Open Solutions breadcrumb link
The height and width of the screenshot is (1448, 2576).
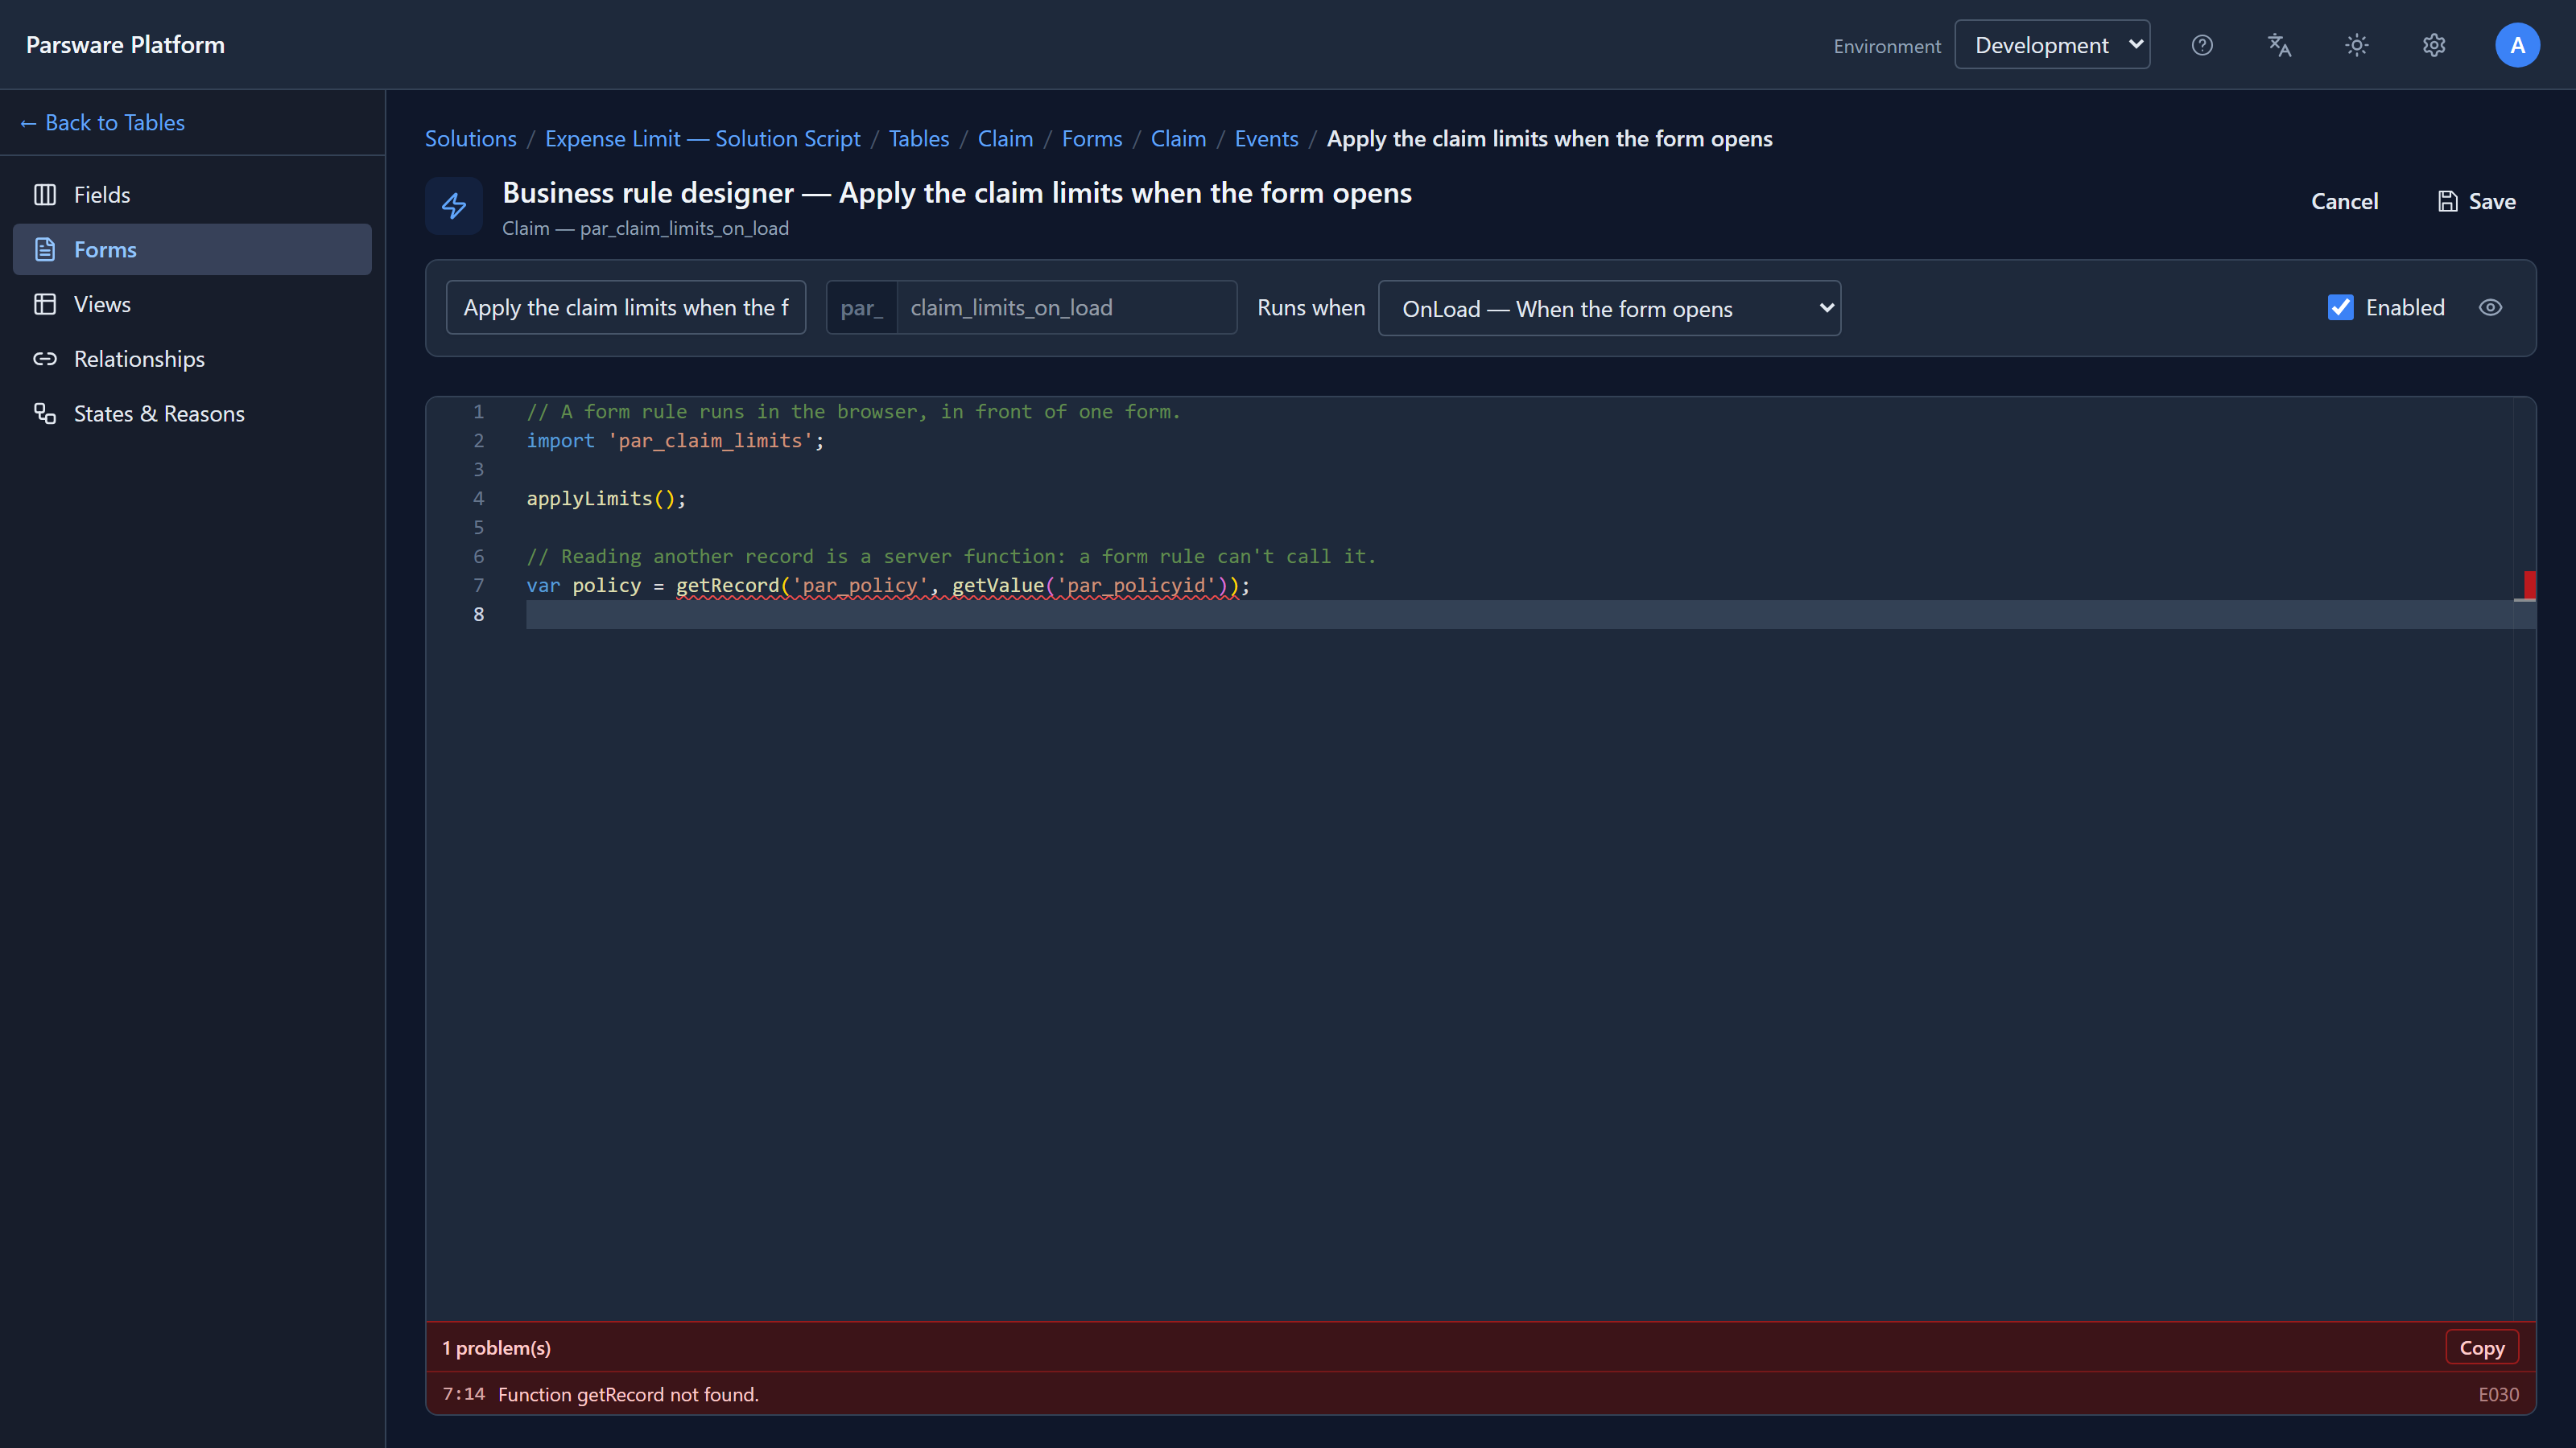click(x=471, y=139)
